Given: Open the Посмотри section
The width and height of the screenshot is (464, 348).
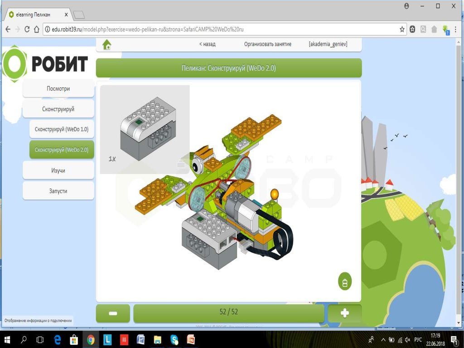Looking at the screenshot, I should coord(58,88).
